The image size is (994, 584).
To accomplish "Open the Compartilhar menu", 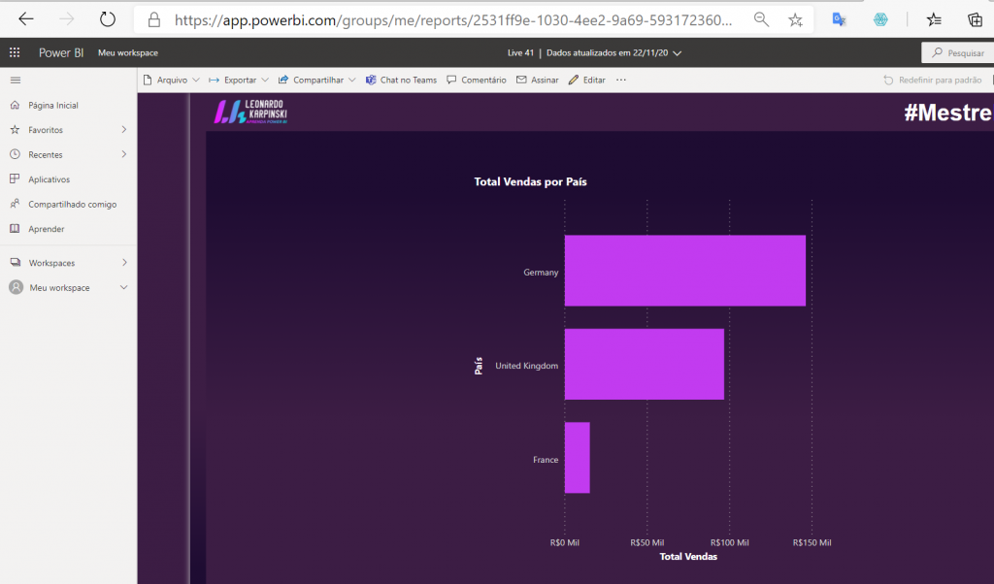I will [317, 80].
